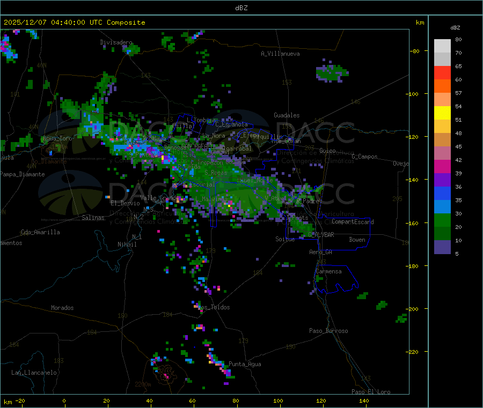Click the km unit label at the bottom left
The image size is (483, 408).
pos(8,402)
